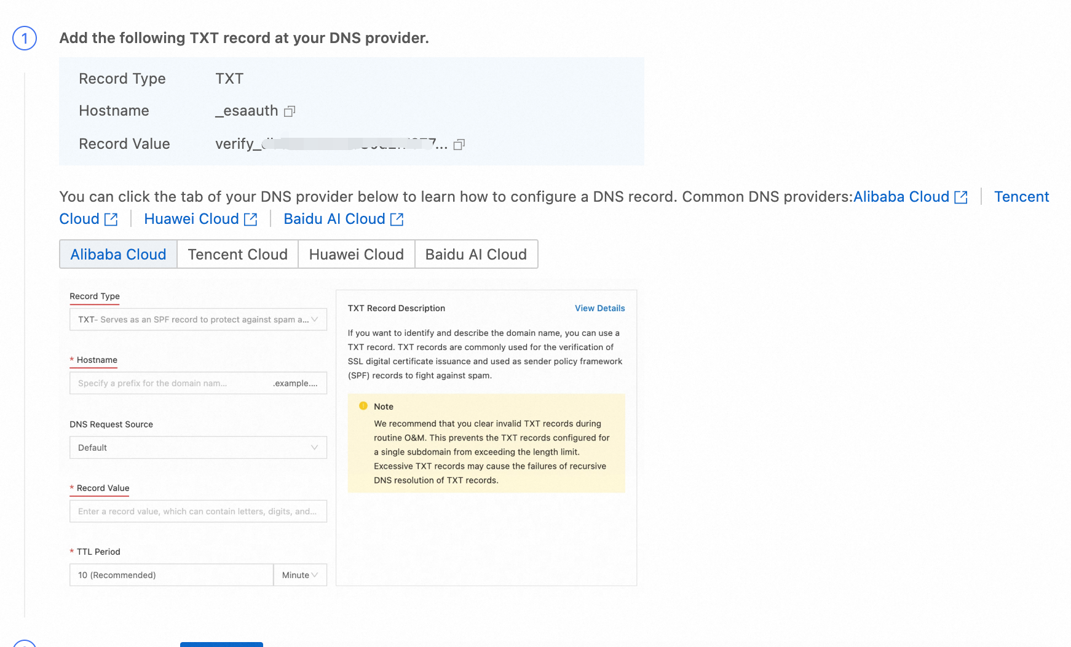Click the Record Value input field
This screenshot has width=1071, height=647.
pos(198,511)
